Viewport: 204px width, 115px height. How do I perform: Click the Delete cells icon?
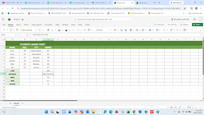[157, 30]
